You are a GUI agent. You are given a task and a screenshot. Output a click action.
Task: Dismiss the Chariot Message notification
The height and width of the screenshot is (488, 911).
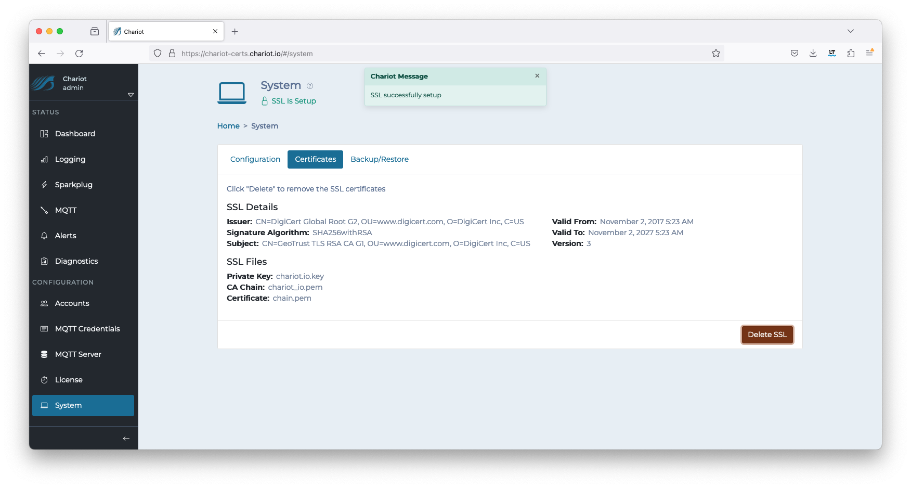pyautogui.click(x=537, y=76)
